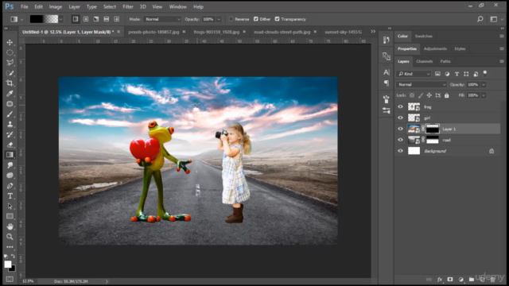This screenshot has width=509, height=286.
Task: Switch to the Adjustments tab
Action: tap(435, 48)
